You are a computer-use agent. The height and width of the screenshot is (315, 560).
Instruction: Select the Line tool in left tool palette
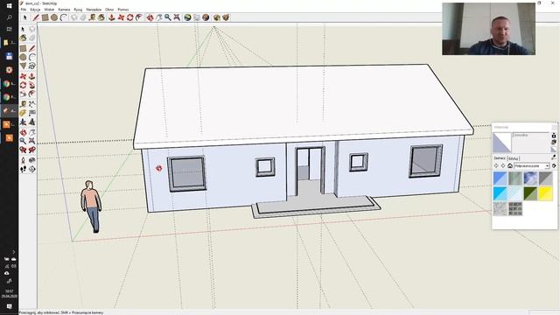(x=32, y=48)
